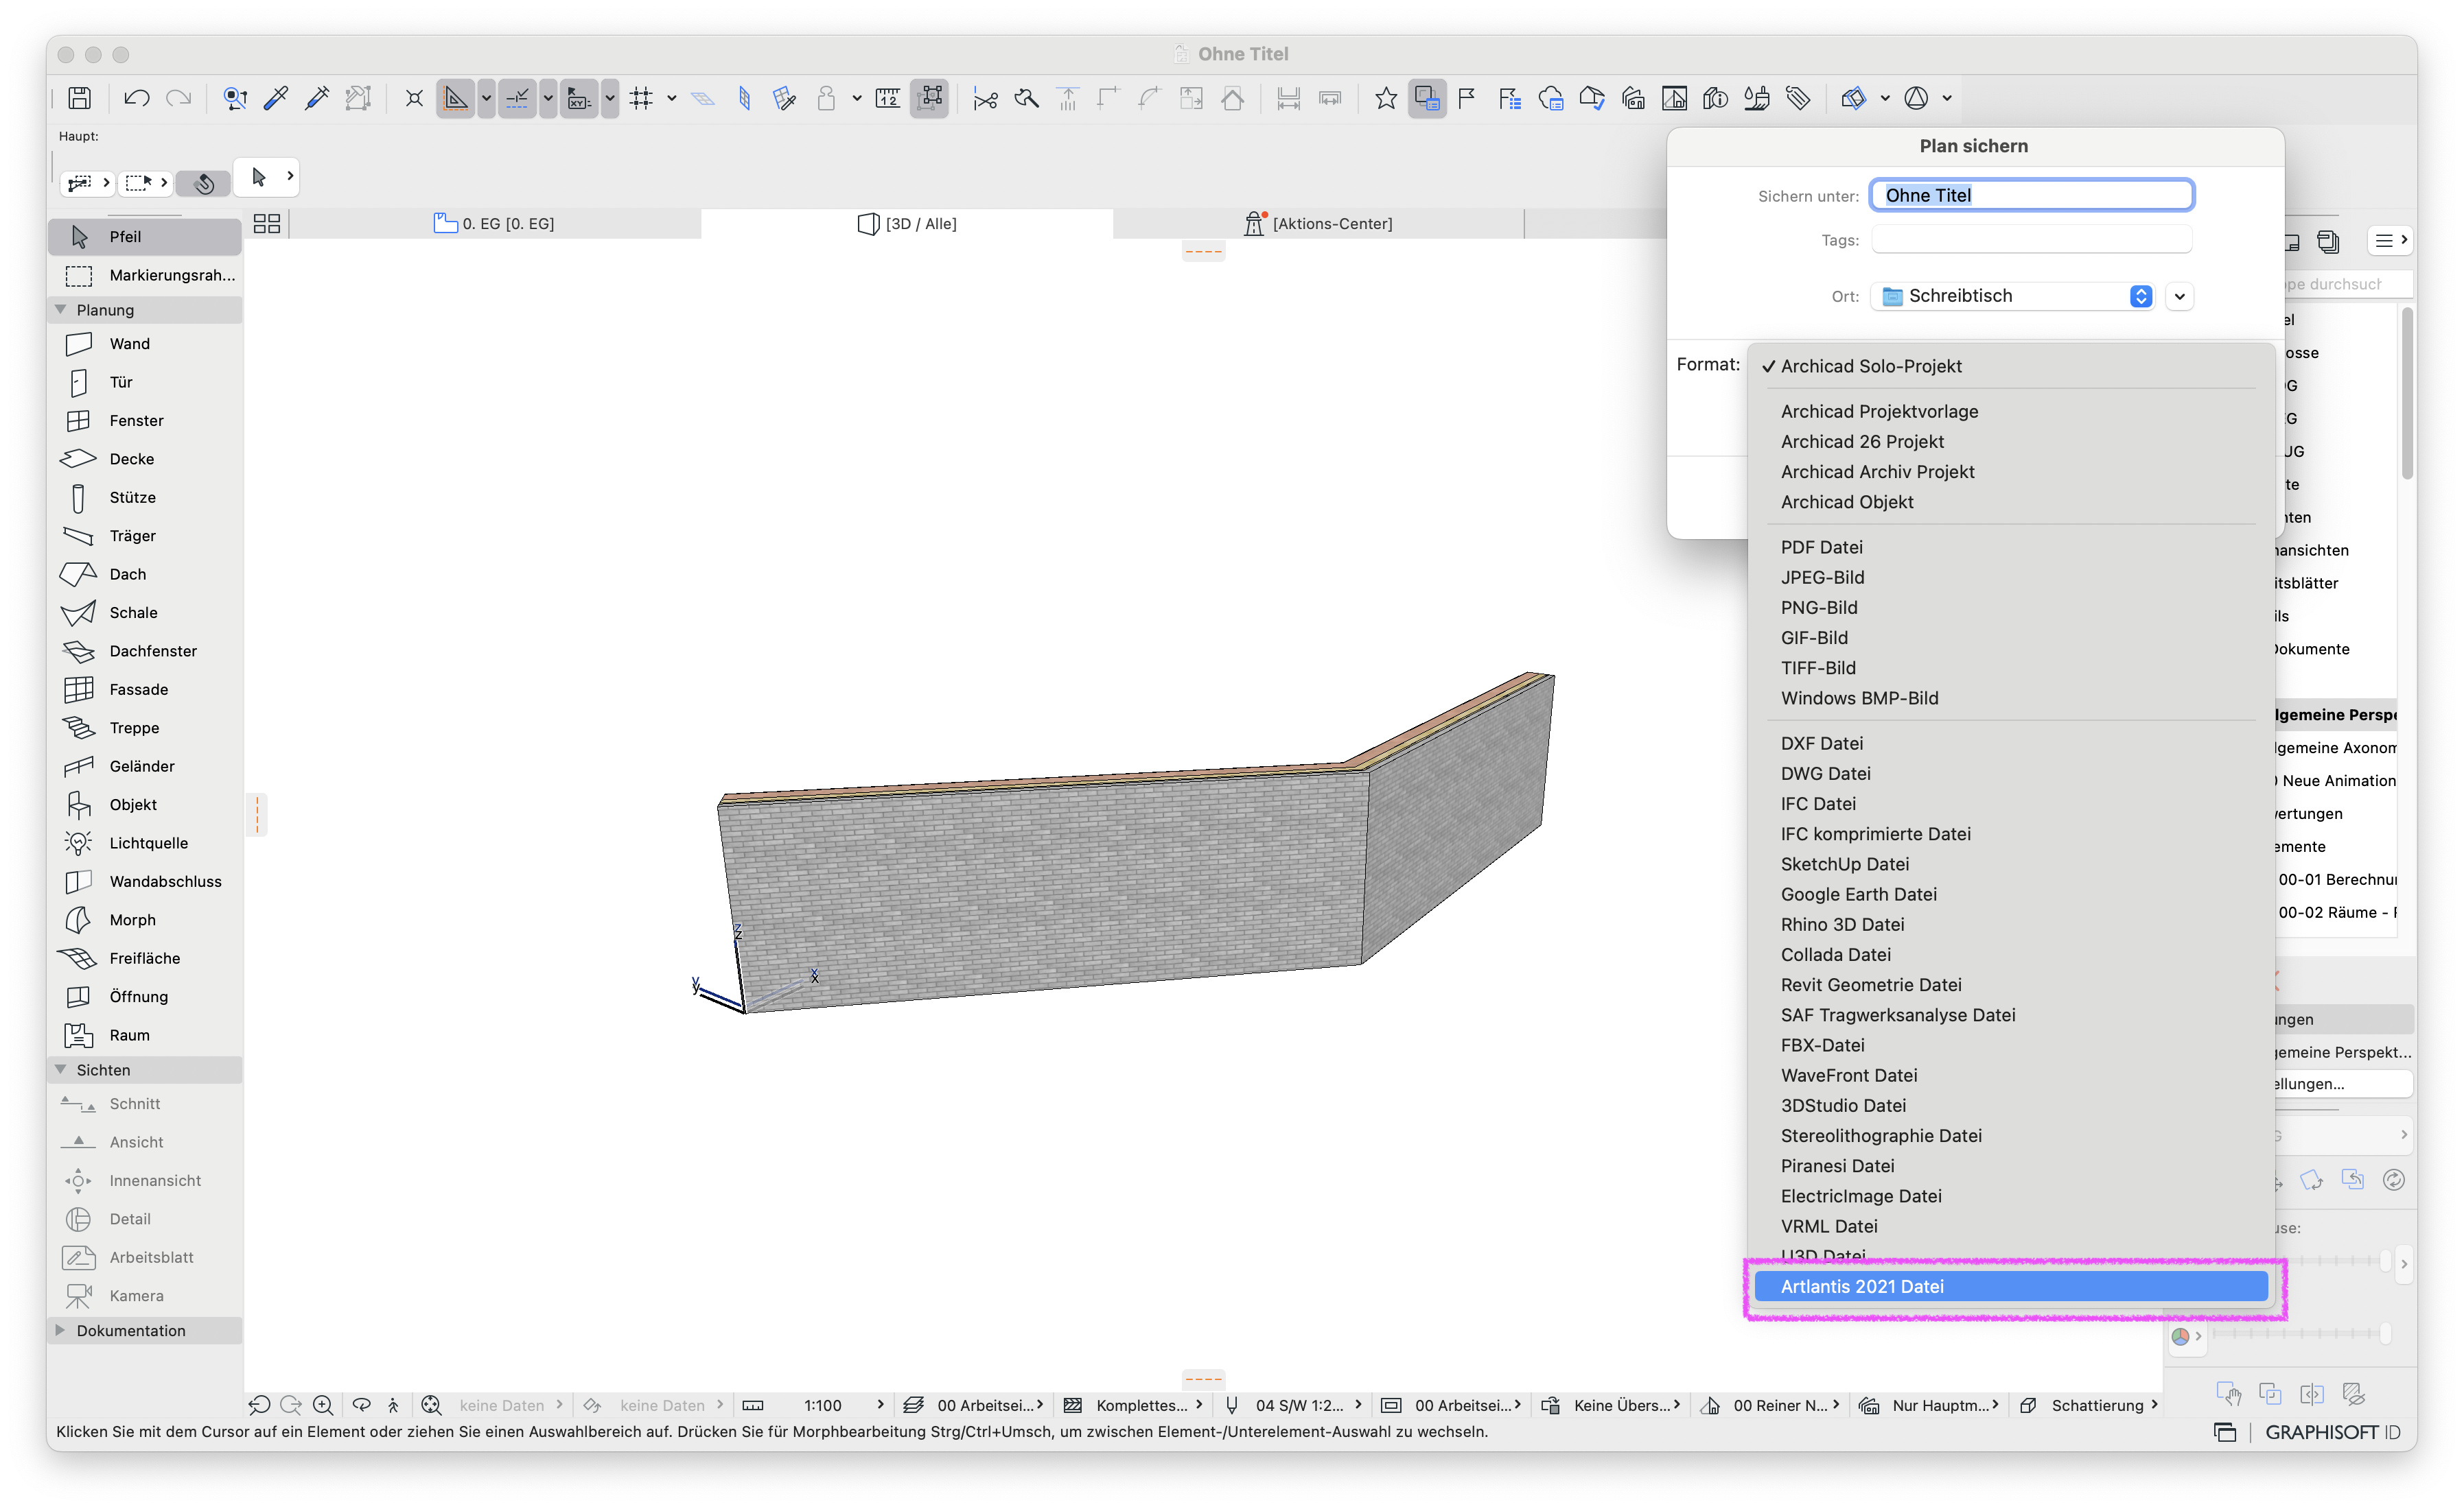Choose IFC Datei in format list

(x=2011, y=805)
